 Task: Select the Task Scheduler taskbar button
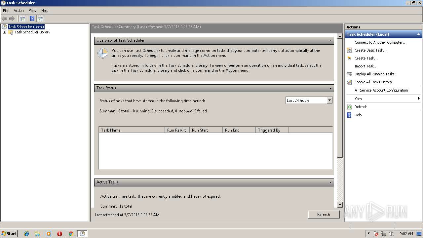coord(82,234)
